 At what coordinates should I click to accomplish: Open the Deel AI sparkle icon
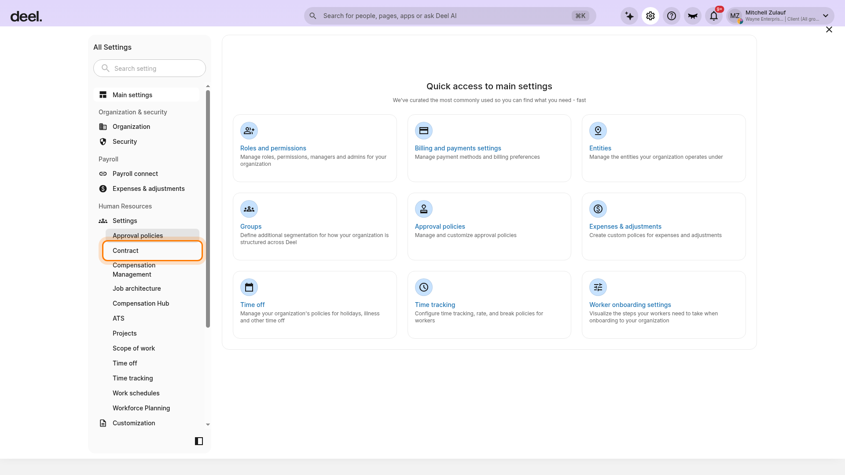pyautogui.click(x=629, y=16)
